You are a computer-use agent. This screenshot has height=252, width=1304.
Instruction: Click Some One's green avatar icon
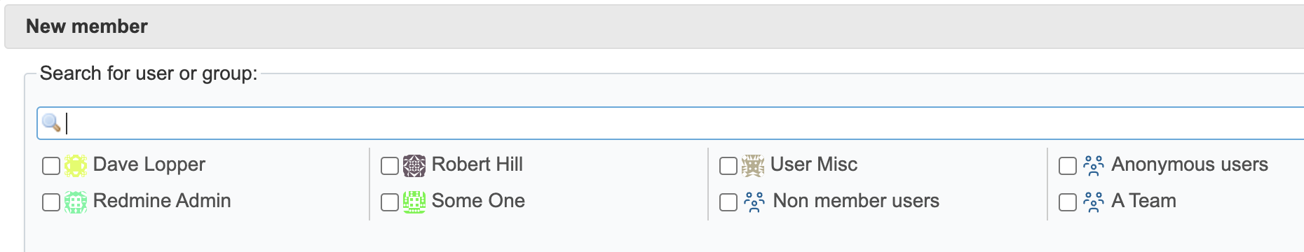click(414, 202)
